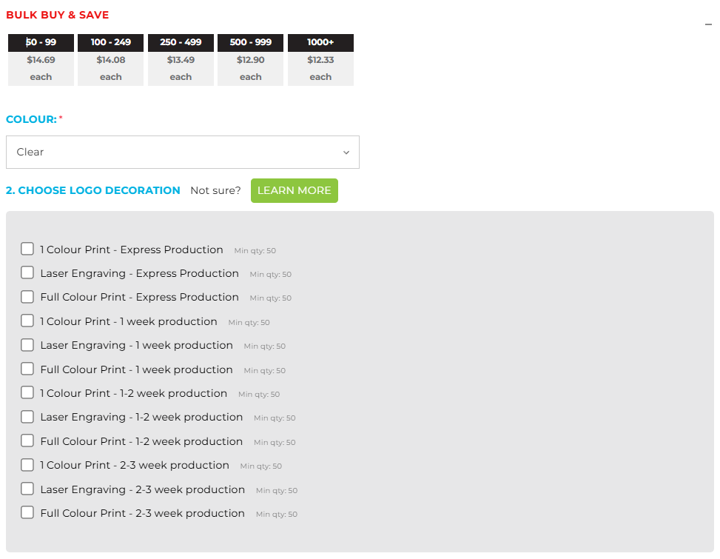Image resolution: width=720 pixels, height=559 pixels.
Task: Click the 250 - 499 quantity tier header
Action: (181, 42)
